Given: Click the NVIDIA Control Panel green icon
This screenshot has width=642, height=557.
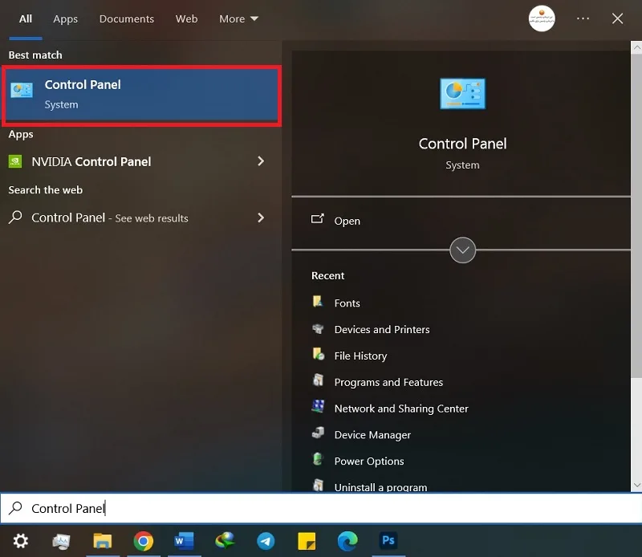Looking at the screenshot, I should coord(15,161).
